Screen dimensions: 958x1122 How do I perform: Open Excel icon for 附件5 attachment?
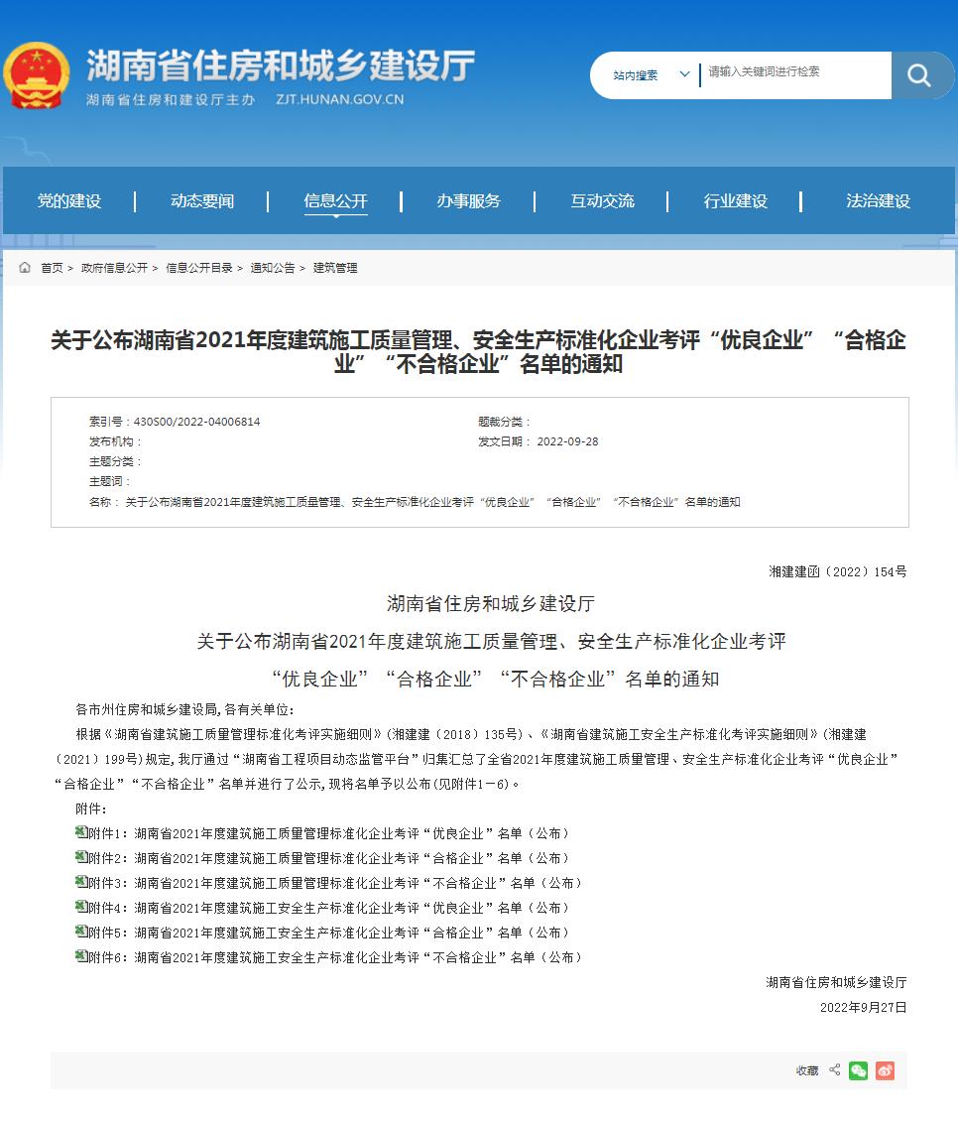click(81, 932)
